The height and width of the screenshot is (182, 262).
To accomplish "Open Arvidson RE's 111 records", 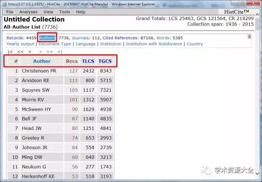I will click(x=74, y=81).
